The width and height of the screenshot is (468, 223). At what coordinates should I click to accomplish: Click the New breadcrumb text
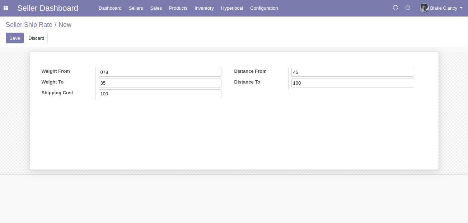(65, 25)
